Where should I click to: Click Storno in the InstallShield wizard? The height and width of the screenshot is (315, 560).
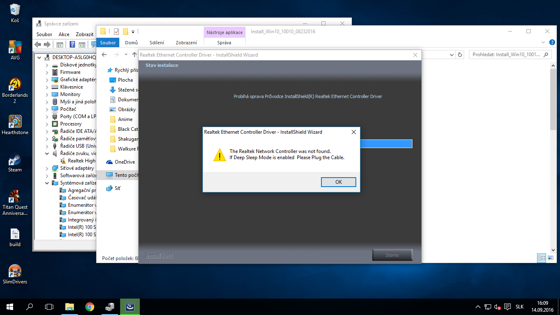(x=392, y=255)
